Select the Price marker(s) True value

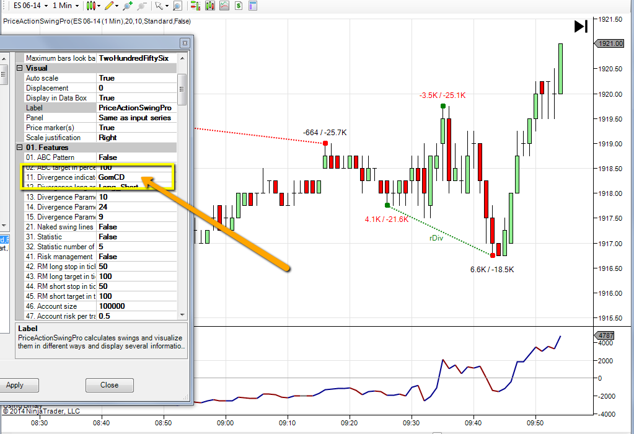(x=137, y=127)
